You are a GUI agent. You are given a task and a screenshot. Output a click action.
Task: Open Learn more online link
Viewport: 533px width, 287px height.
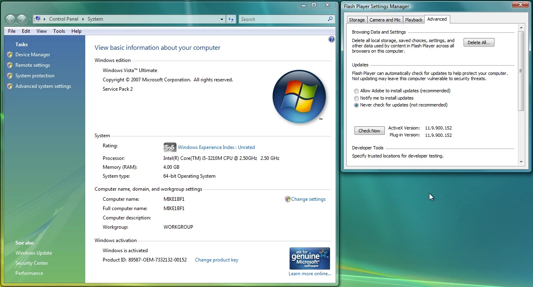click(x=310, y=274)
